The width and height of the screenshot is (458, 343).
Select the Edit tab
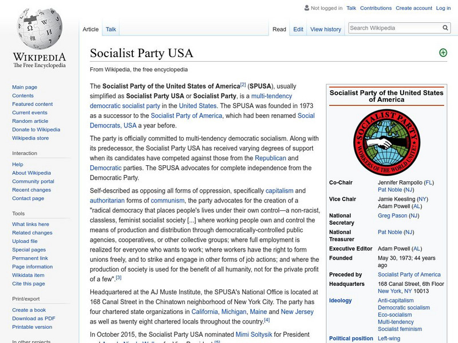click(298, 29)
